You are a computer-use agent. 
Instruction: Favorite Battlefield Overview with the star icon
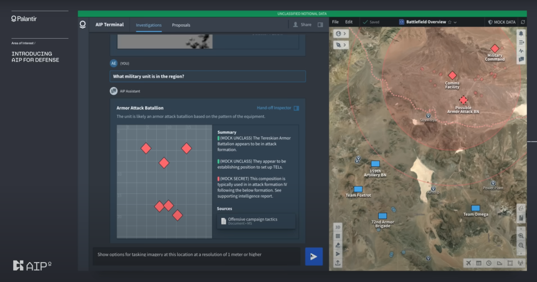point(449,22)
